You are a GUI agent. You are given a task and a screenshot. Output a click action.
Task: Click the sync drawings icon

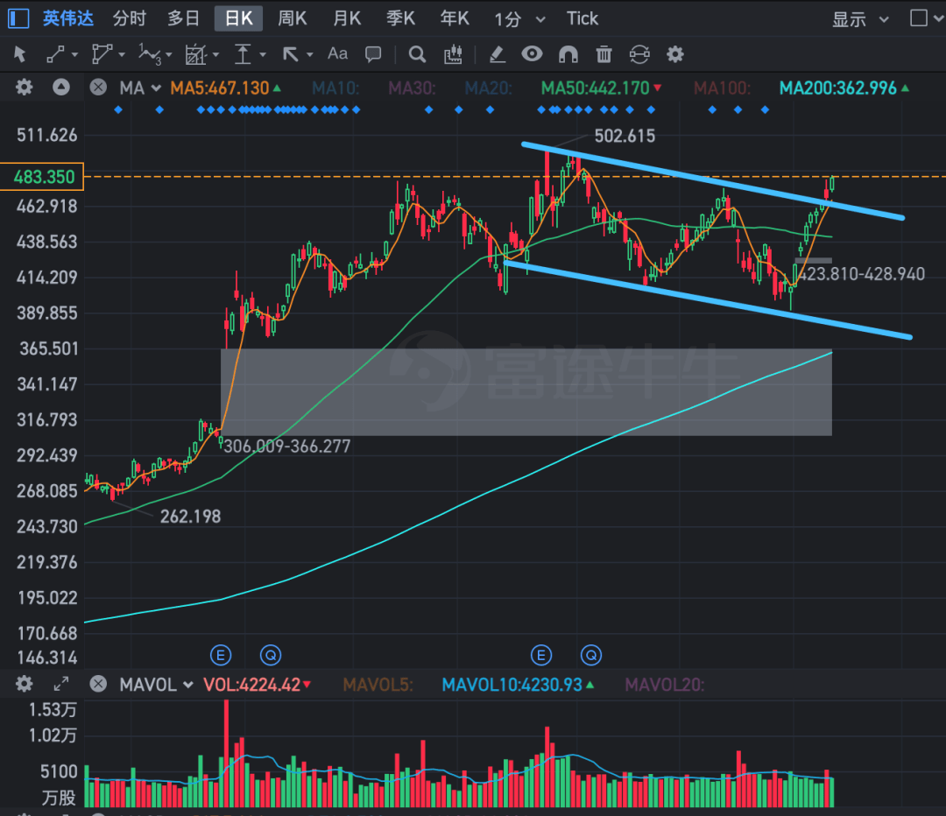639,54
